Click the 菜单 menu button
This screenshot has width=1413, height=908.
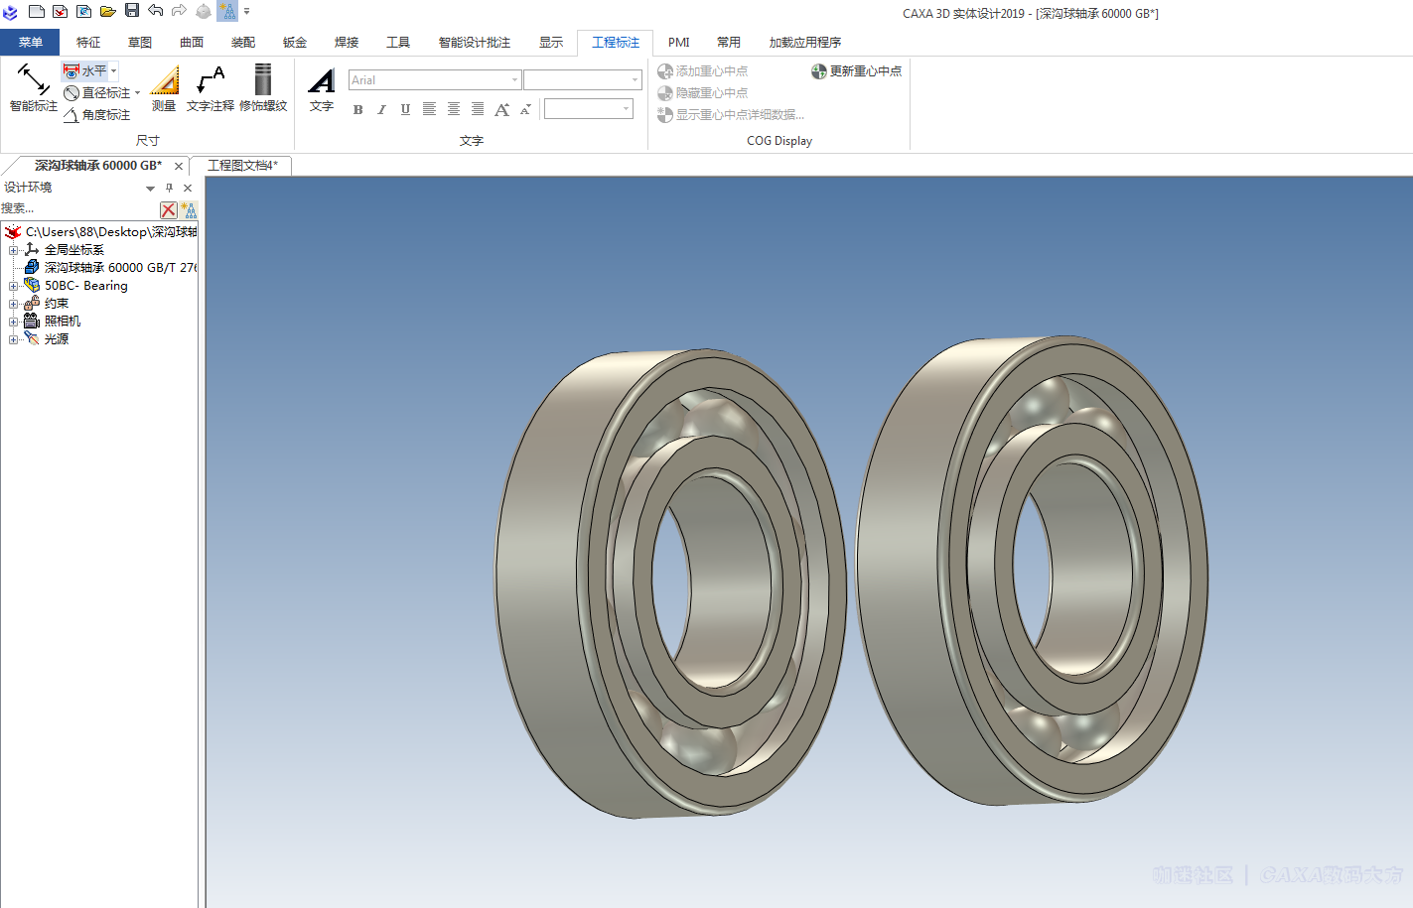click(x=30, y=43)
